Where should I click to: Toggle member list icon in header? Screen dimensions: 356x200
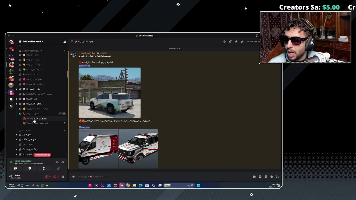pyautogui.click(x=242, y=42)
